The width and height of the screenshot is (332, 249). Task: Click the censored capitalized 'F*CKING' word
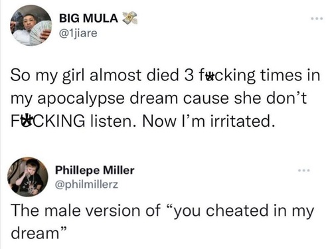[48, 121]
